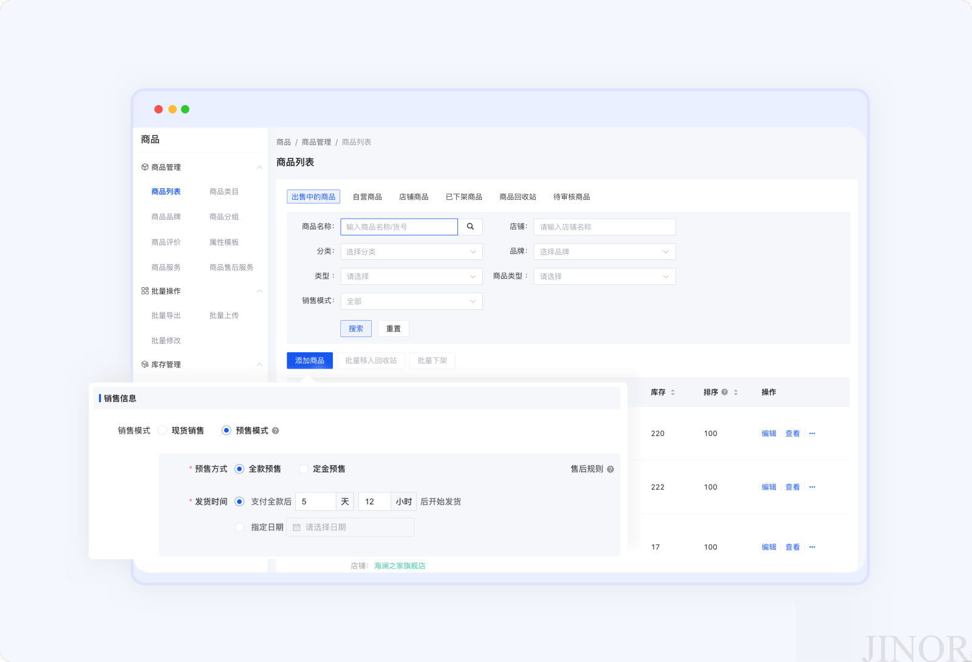Open 海澜之家旗舰店 store link

tap(400, 565)
